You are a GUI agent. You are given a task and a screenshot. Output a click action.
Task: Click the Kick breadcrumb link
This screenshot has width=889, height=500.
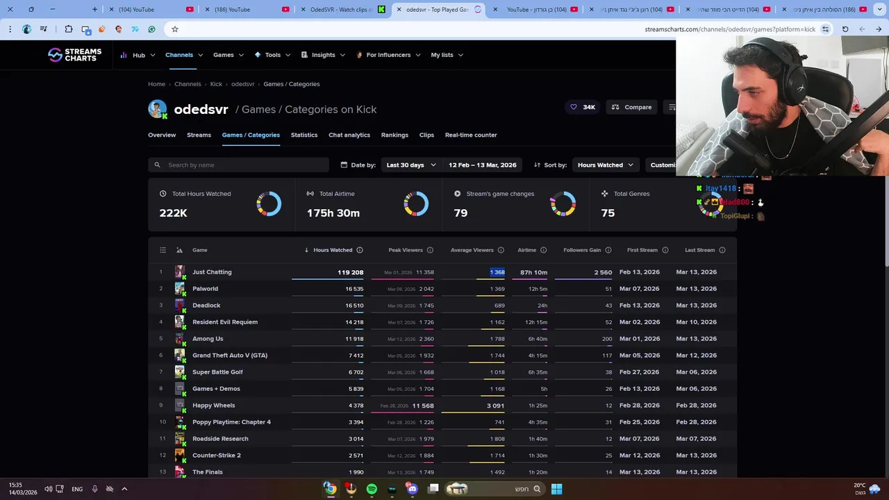[x=216, y=84]
